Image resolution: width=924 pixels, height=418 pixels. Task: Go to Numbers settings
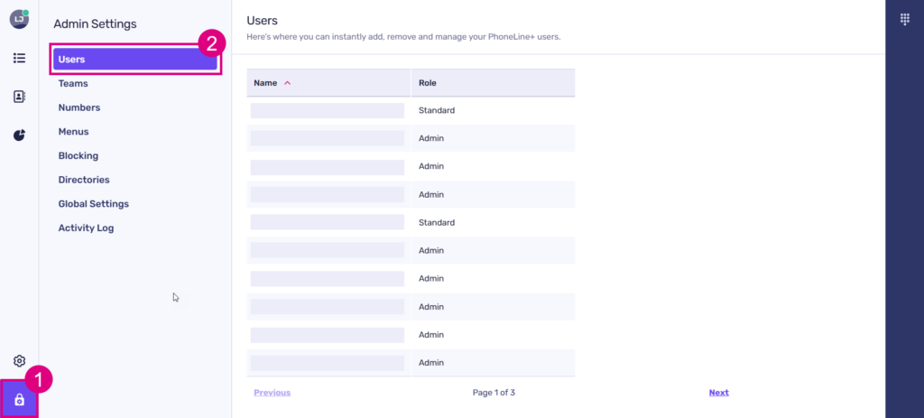pyautogui.click(x=79, y=107)
